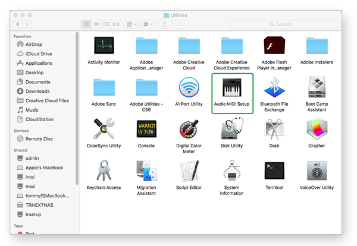The height and width of the screenshot is (246, 357).
Task: Launch AirPort Utility
Action: 189,87
